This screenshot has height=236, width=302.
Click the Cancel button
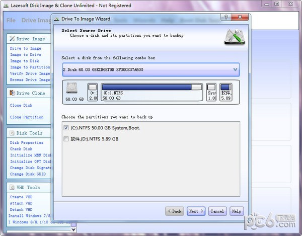217,211
